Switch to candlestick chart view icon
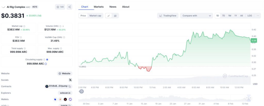Screen dimensions: 264x106 (x=115, y=16)
